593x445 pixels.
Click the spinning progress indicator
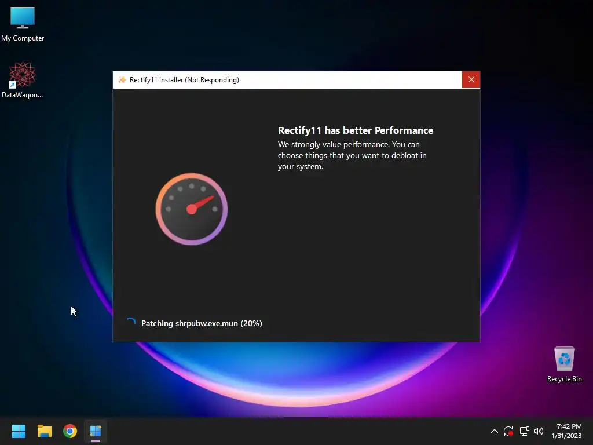pyautogui.click(x=131, y=323)
